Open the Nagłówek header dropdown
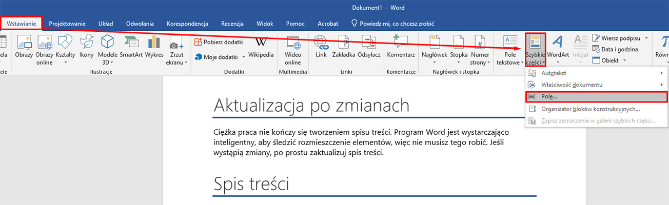Image resolution: width=669 pixels, height=205 pixels. coord(434,49)
